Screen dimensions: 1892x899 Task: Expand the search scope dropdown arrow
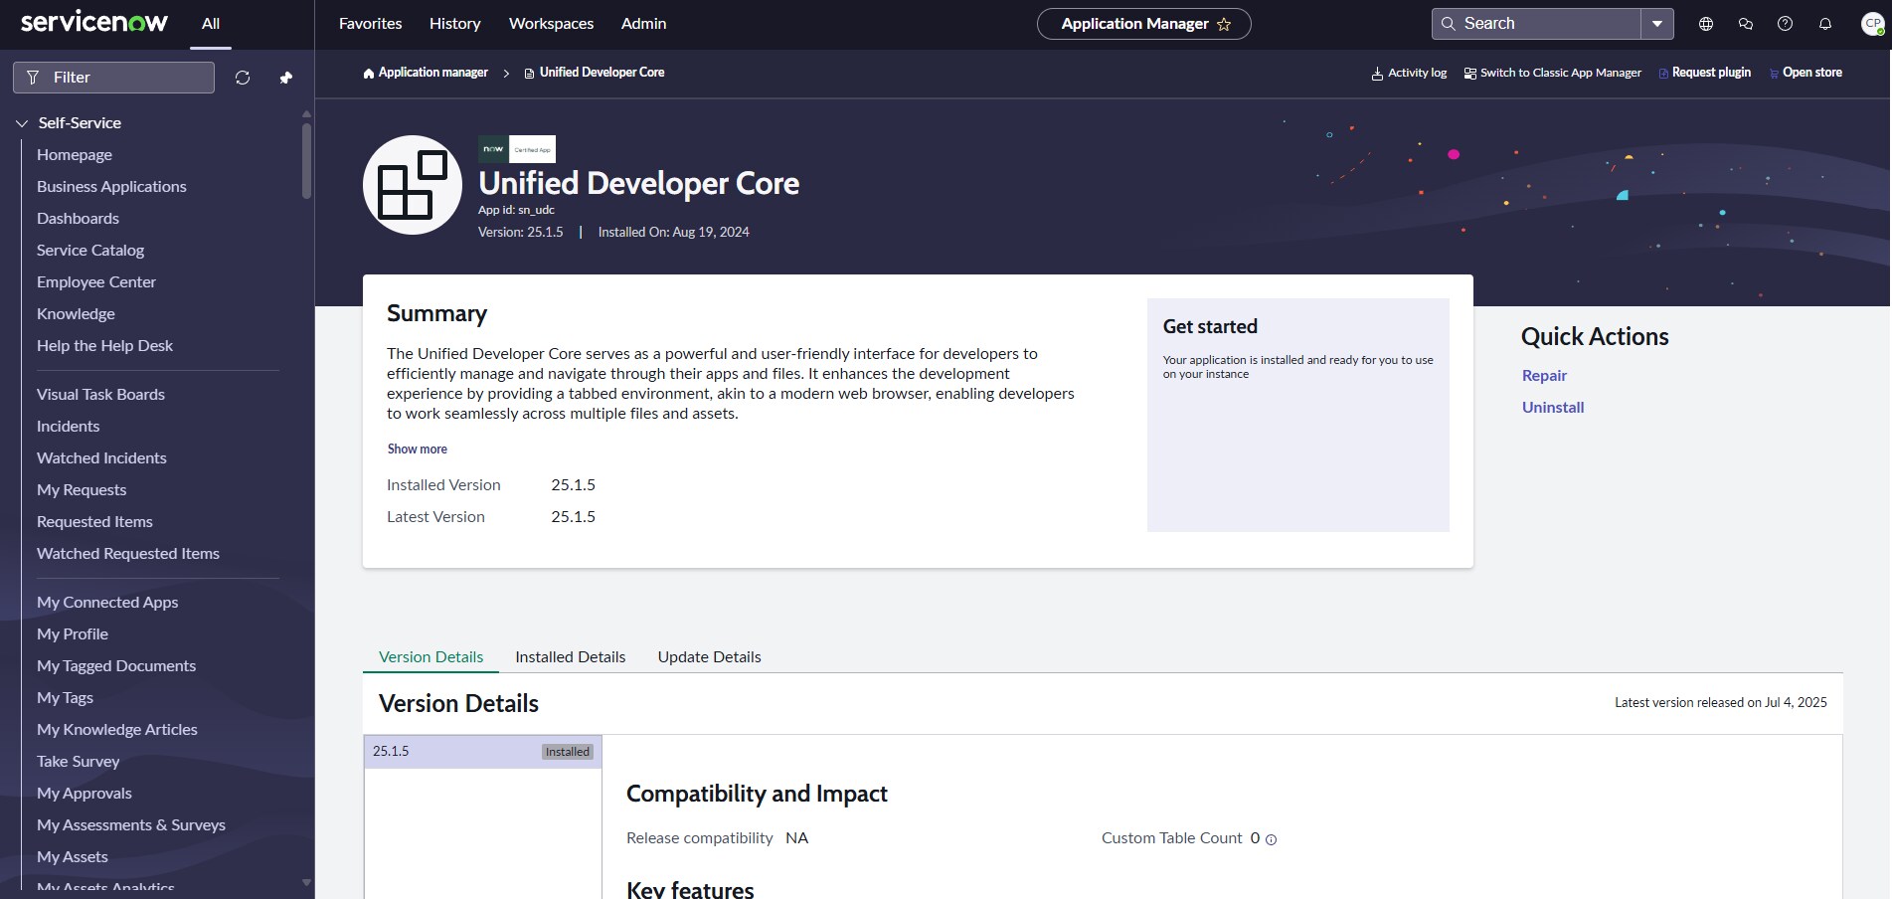pyautogui.click(x=1657, y=24)
